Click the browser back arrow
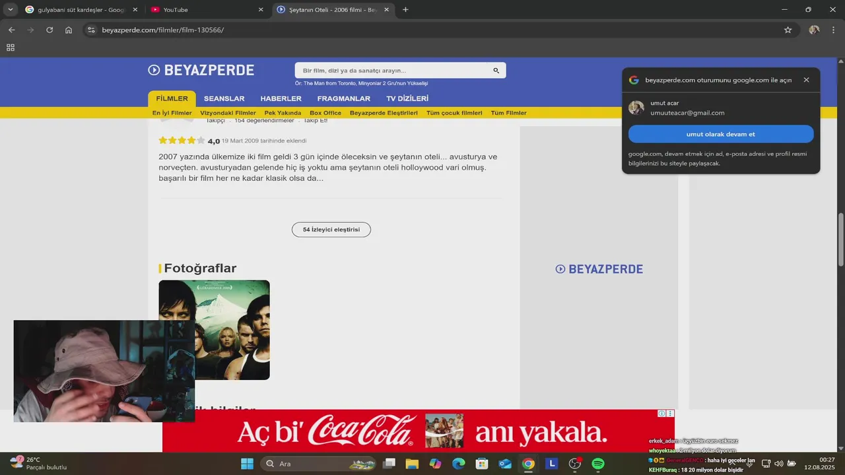This screenshot has width=845, height=475. (11, 30)
